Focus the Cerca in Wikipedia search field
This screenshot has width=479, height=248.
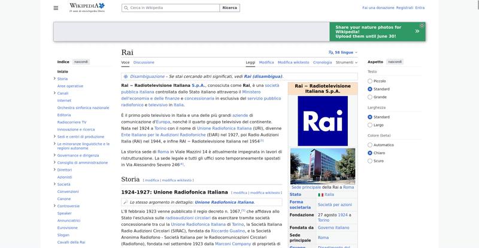[x=171, y=8]
